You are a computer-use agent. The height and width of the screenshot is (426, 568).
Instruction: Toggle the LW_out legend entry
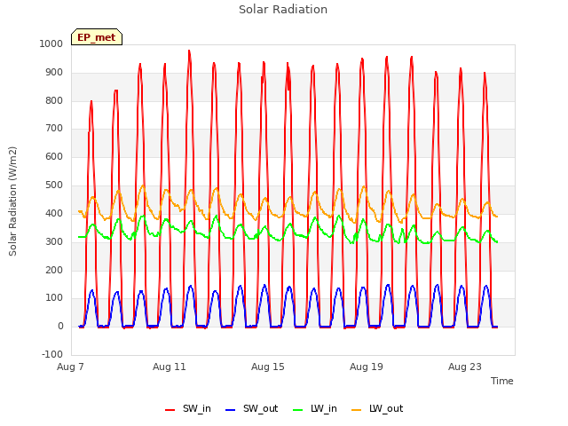377,409
